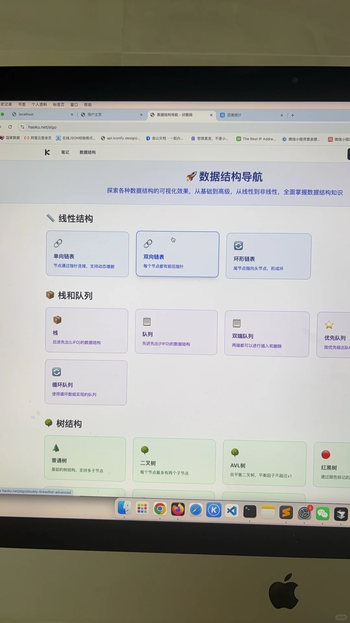Click the refresh-arrows icon on 环形链表 card
Image resolution: width=350 pixels, height=623 pixels.
[x=239, y=246]
